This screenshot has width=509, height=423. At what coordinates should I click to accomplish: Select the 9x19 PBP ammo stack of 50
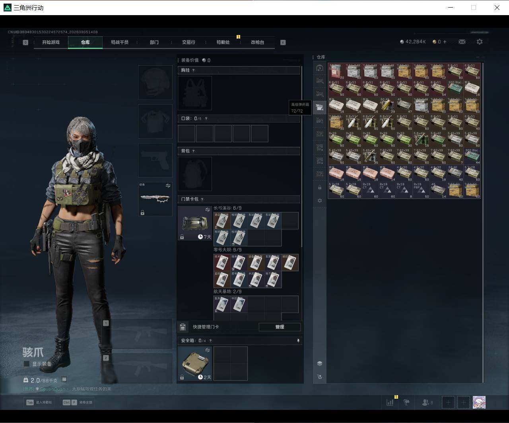(x=422, y=190)
